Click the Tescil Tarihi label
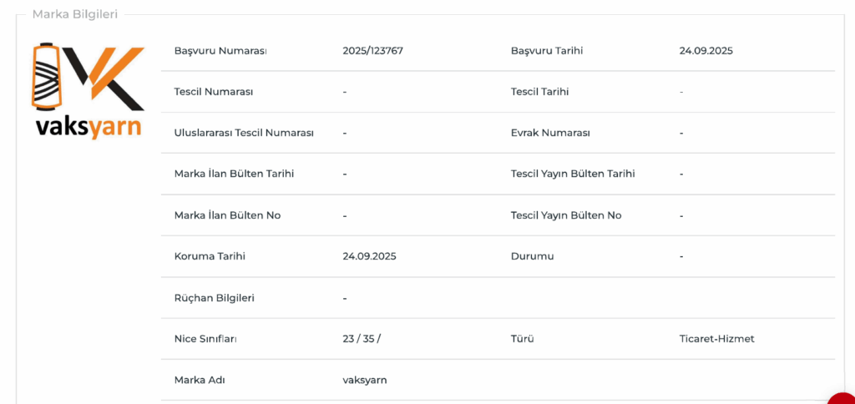This screenshot has width=855, height=404. pos(539,92)
